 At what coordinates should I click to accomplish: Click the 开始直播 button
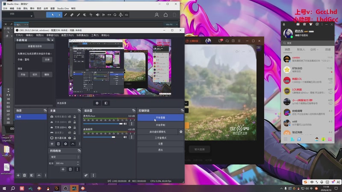coord(160,117)
